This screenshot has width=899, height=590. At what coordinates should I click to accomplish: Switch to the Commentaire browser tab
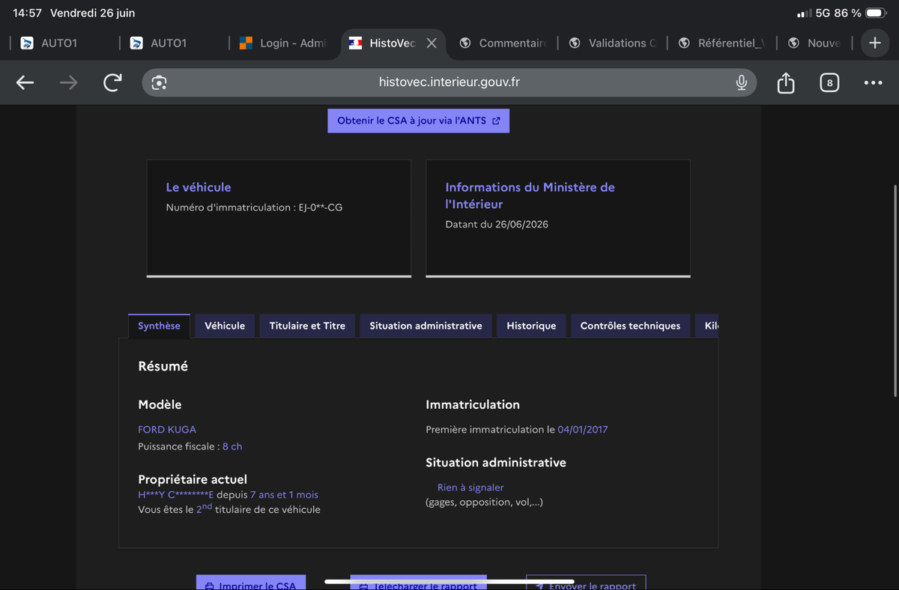[x=503, y=43]
